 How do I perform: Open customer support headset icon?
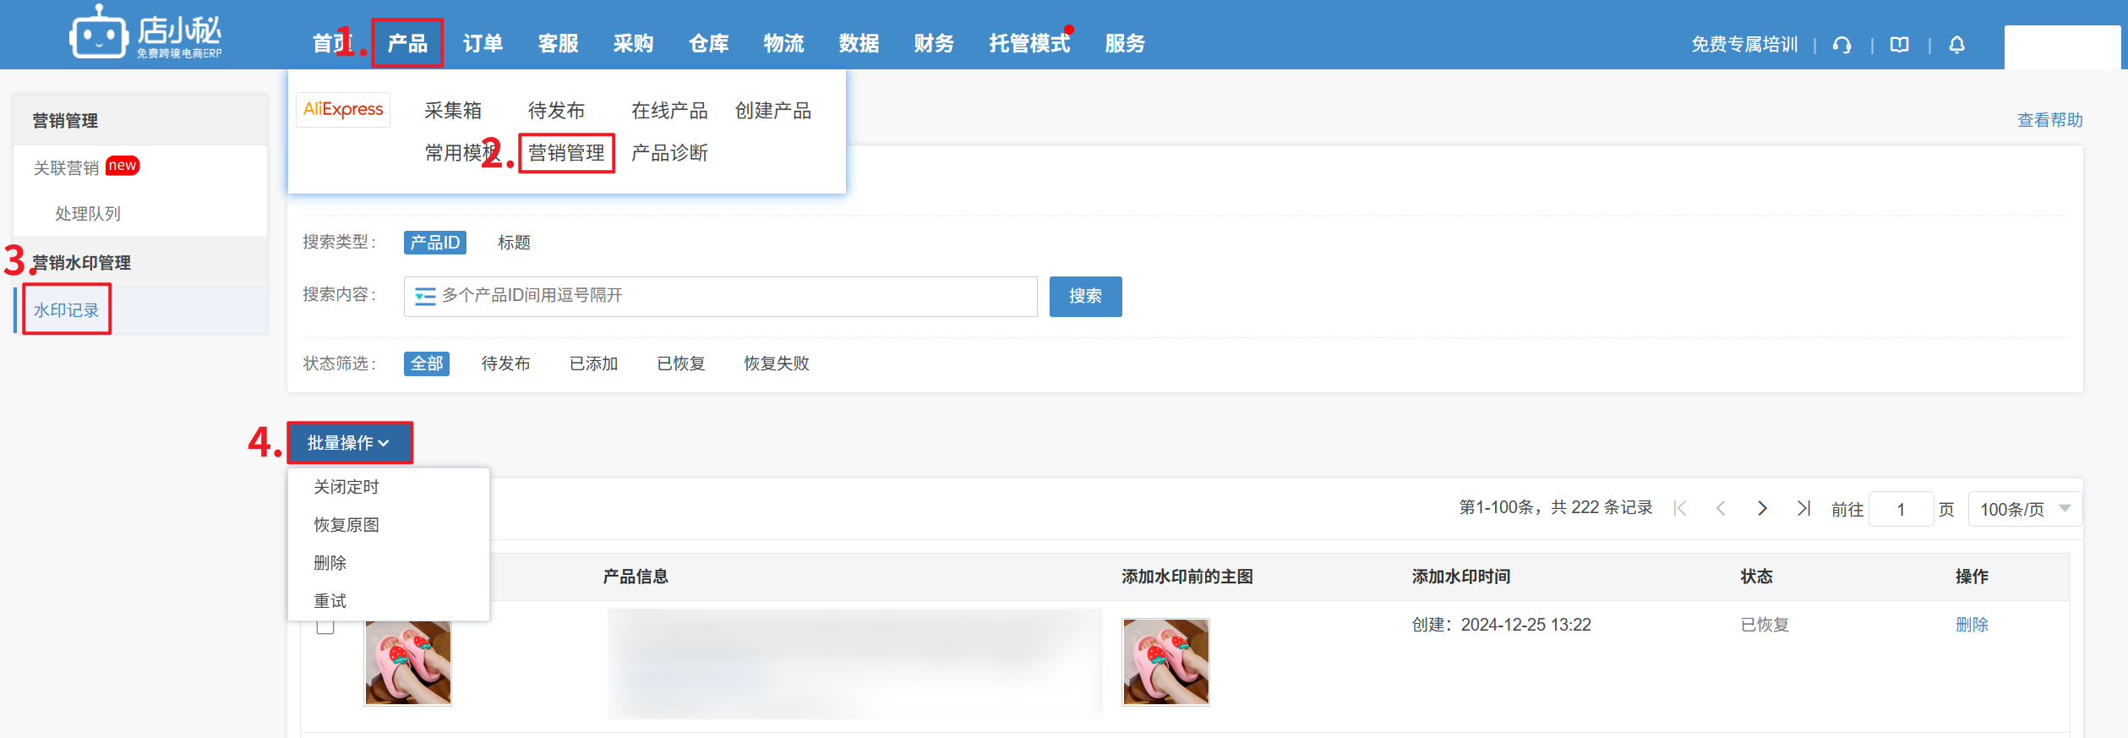(1842, 45)
